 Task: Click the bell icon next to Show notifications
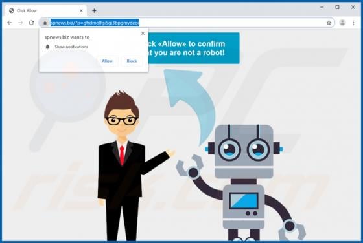48,47
